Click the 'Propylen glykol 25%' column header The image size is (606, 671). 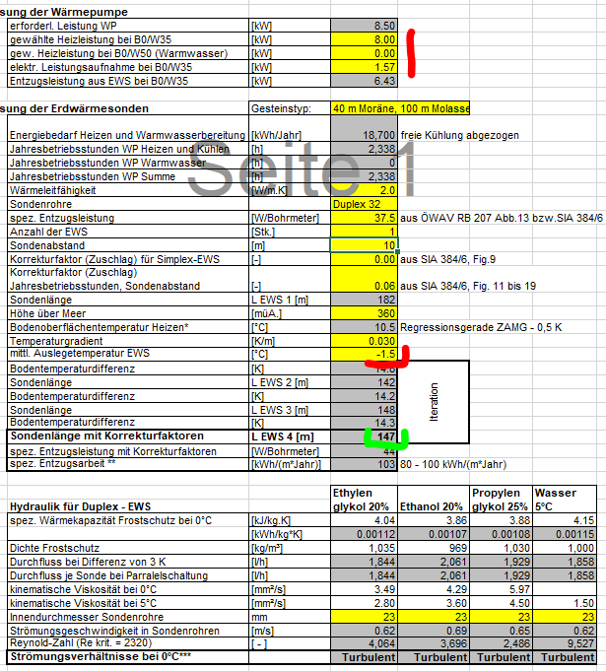[502, 500]
